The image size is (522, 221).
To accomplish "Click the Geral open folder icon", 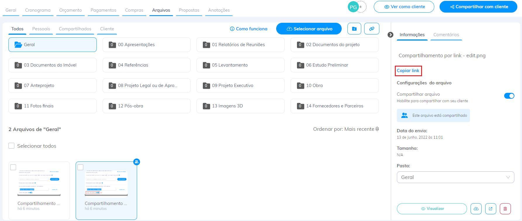I will [18, 45].
